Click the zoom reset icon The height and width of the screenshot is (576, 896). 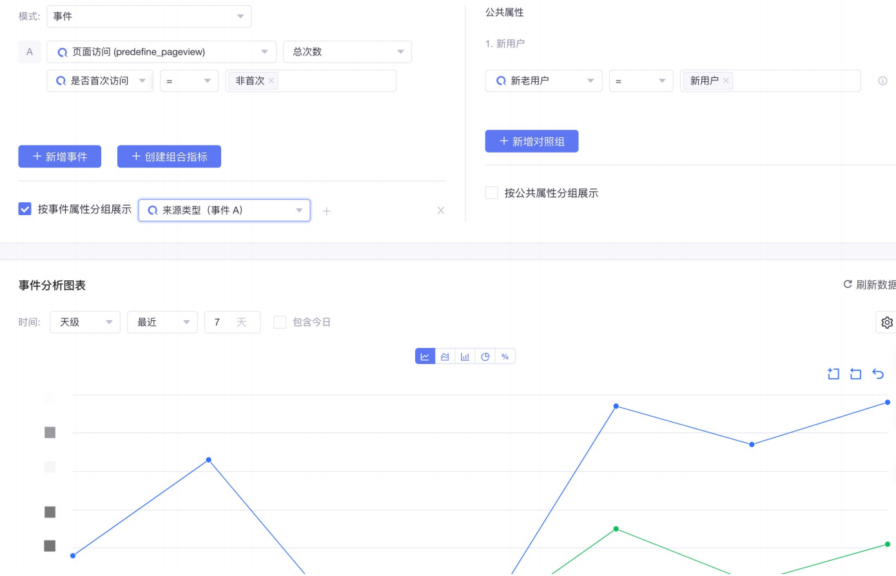click(855, 374)
